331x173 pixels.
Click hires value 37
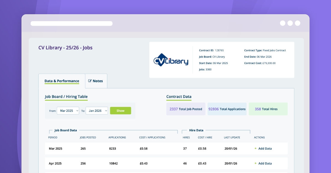(x=185, y=149)
